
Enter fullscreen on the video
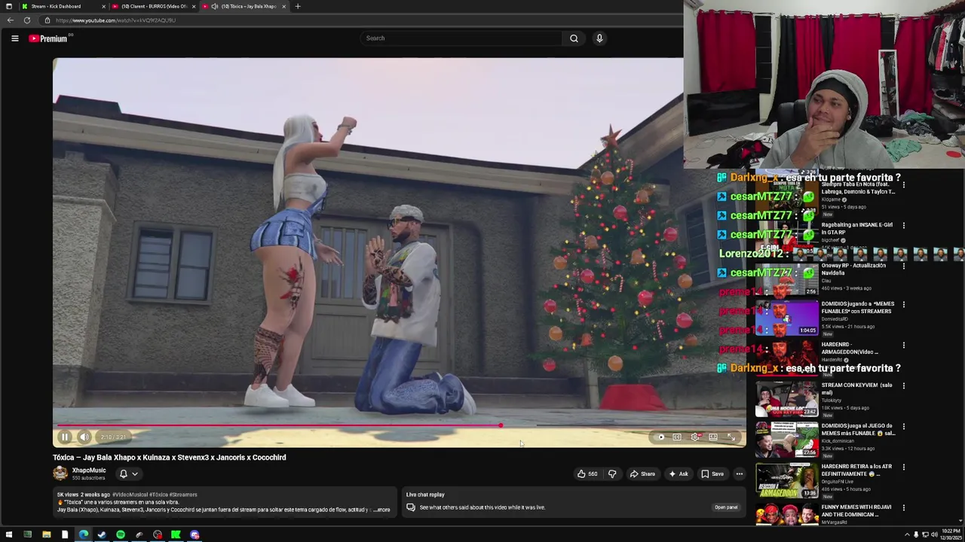[x=731, y=437]
